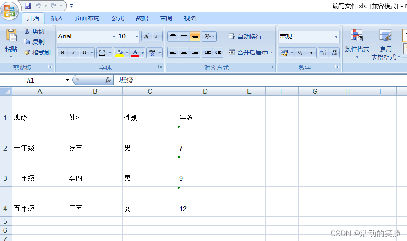Redo the last action
407x241 pixels.
tap(54, 5)
